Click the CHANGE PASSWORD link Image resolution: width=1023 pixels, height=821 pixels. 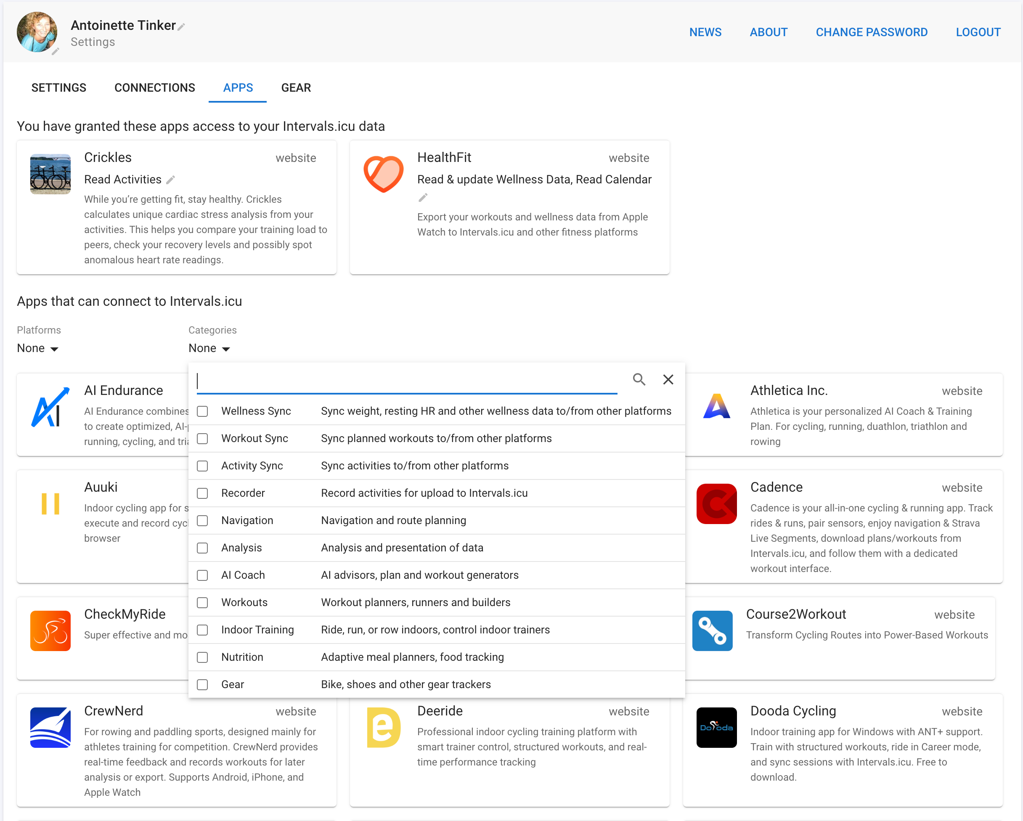click(x=872, y=32)
